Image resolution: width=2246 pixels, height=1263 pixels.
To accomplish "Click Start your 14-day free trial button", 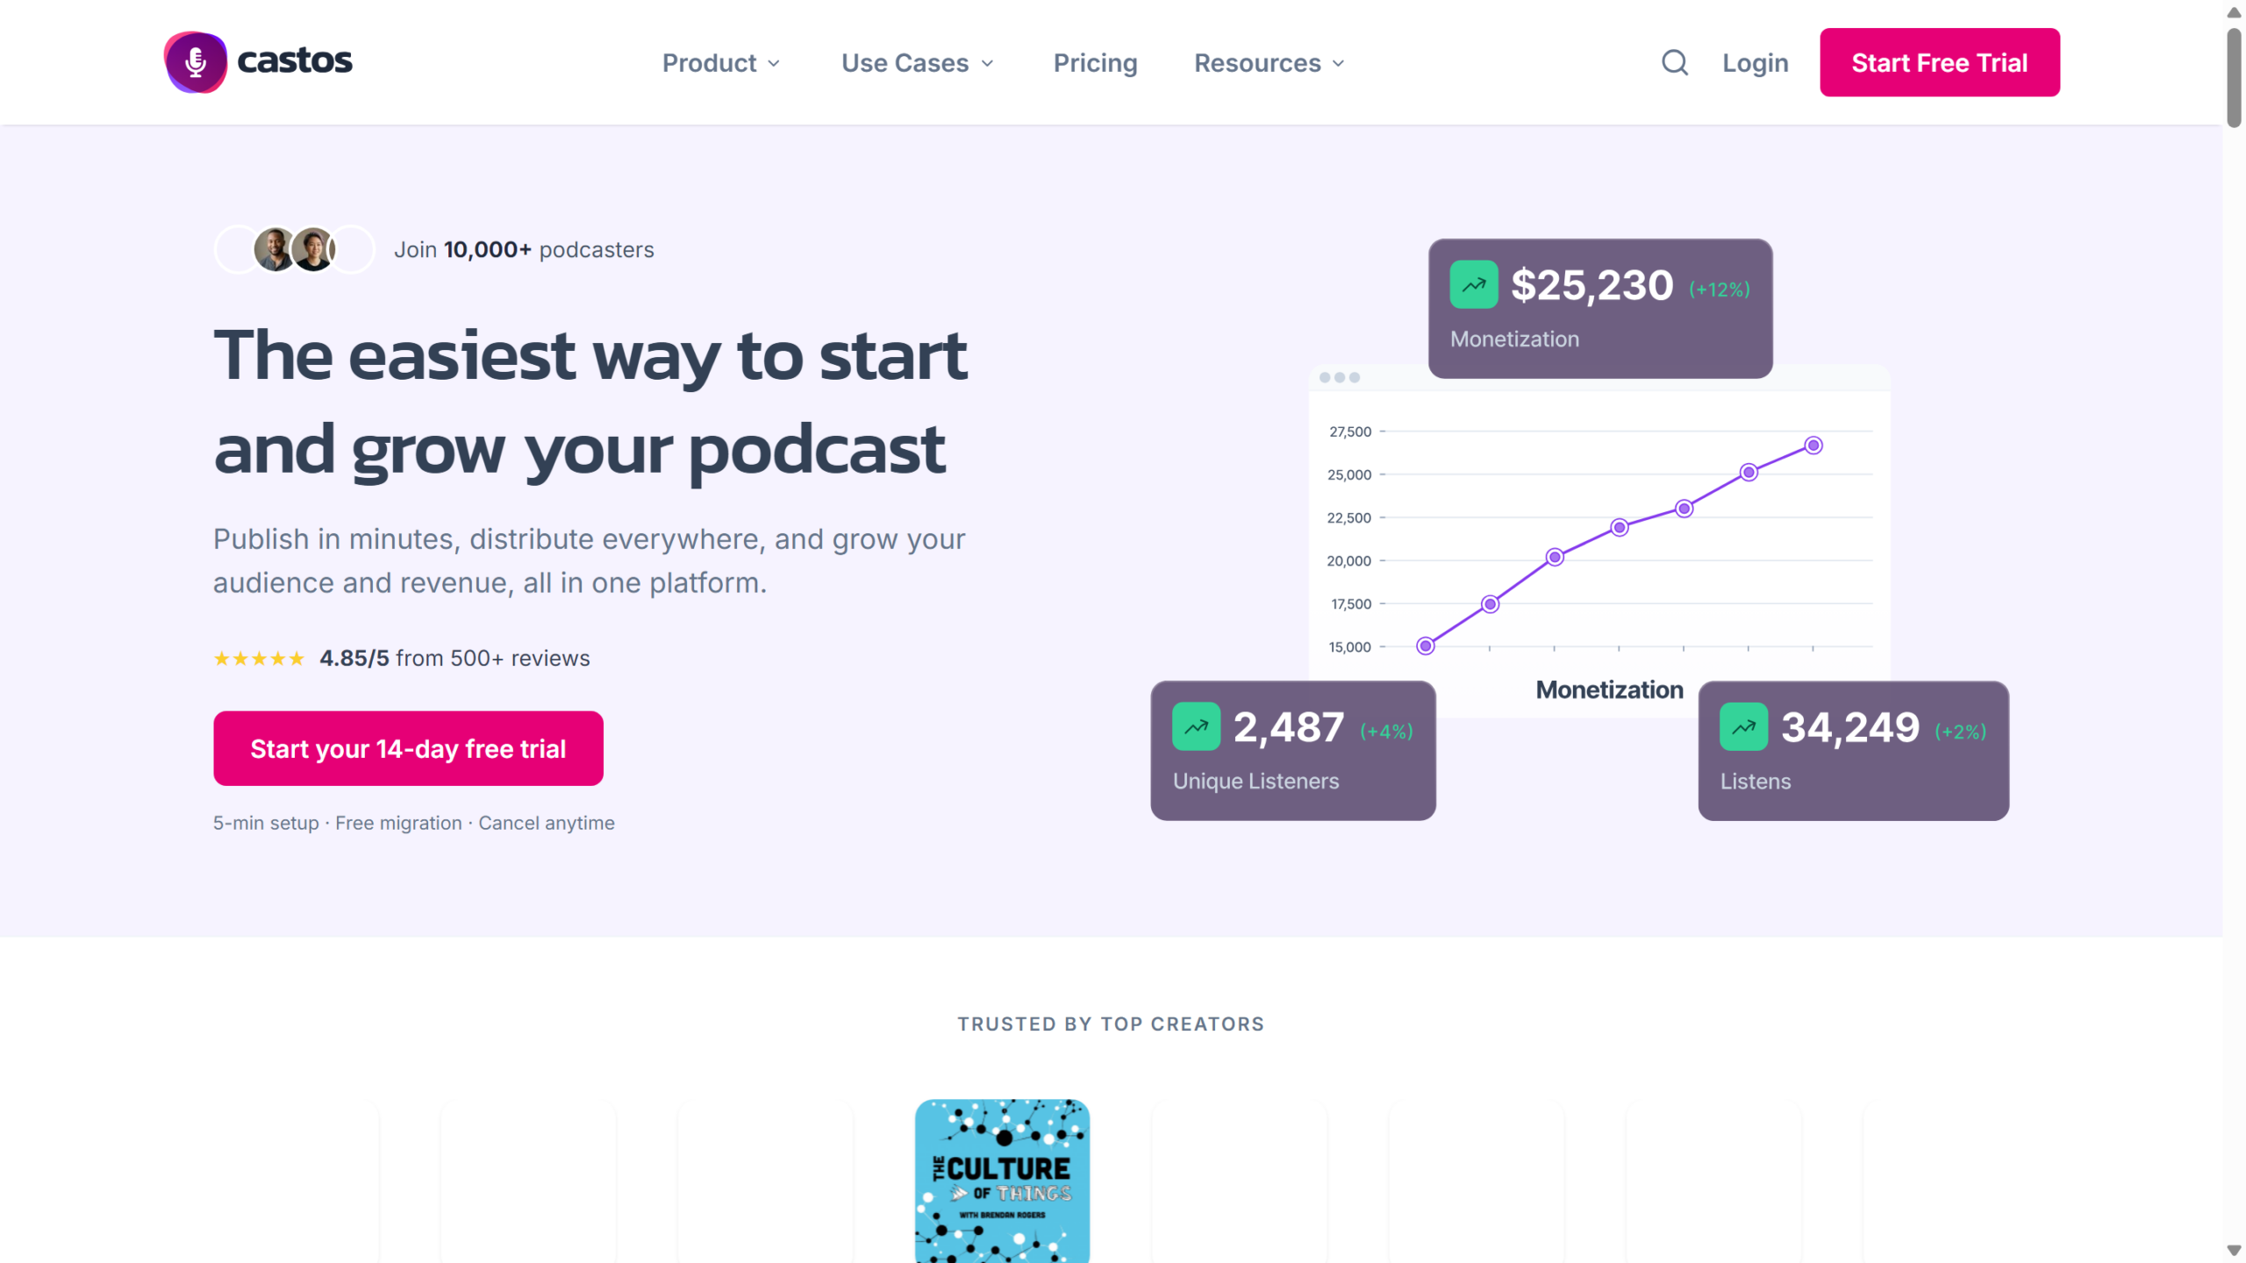I will 408,748.
